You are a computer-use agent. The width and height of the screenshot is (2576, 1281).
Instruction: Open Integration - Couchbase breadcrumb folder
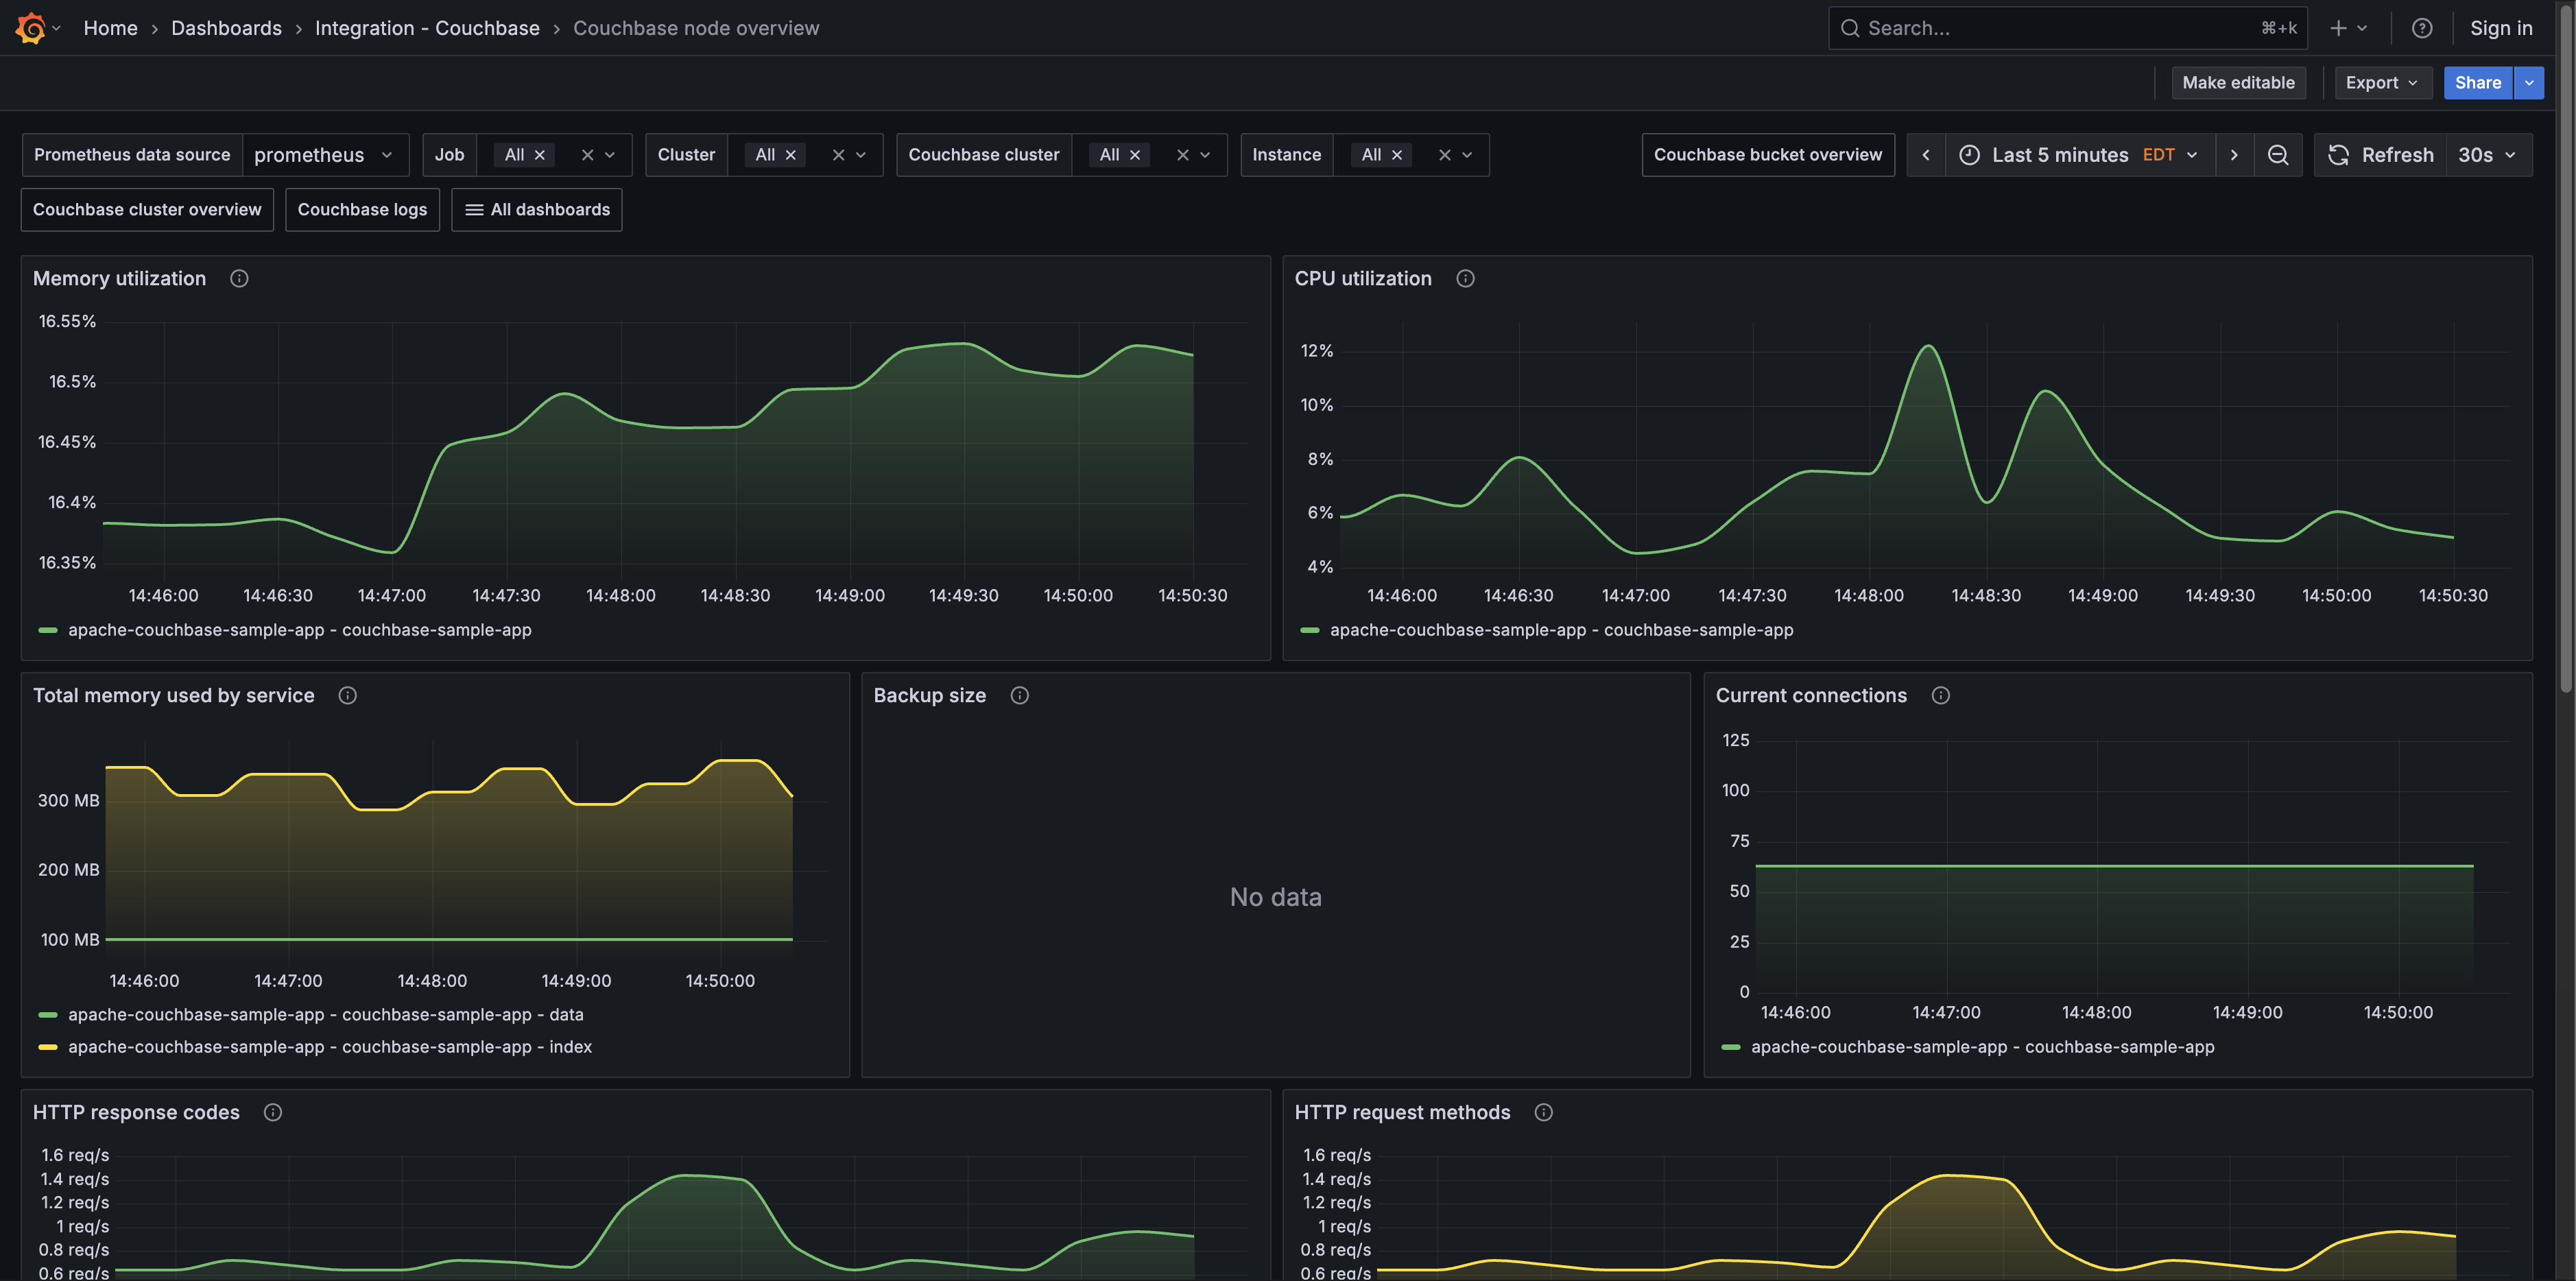pyautogui.click(x=427, y=28)
